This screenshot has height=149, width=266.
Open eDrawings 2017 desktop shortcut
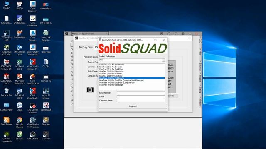pyautogui.click(x=7, y=50)
